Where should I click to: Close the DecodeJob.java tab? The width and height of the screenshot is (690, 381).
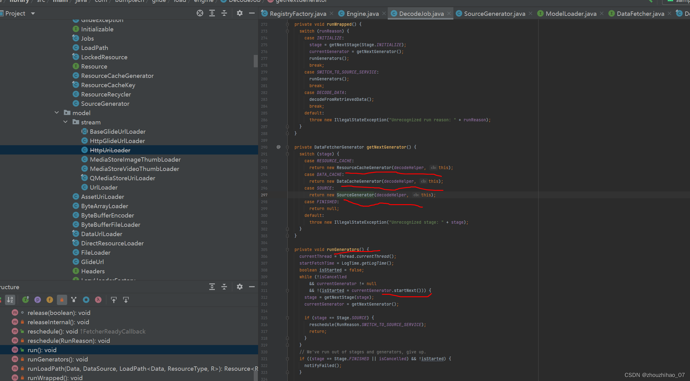coord(449,13)
